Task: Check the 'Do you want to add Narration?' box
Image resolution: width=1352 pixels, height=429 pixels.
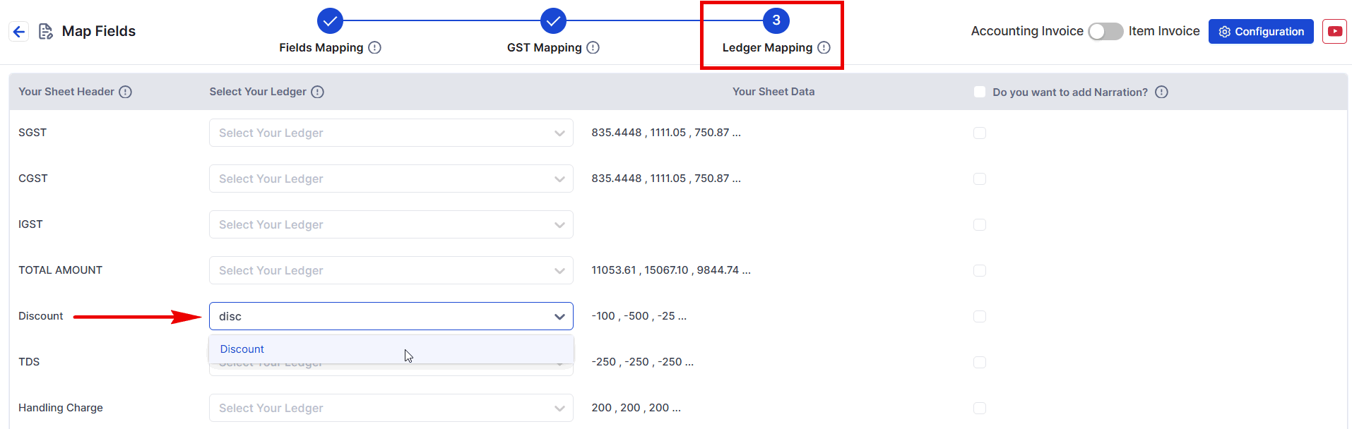Action: pyautogui.click(x=980, y=92)
